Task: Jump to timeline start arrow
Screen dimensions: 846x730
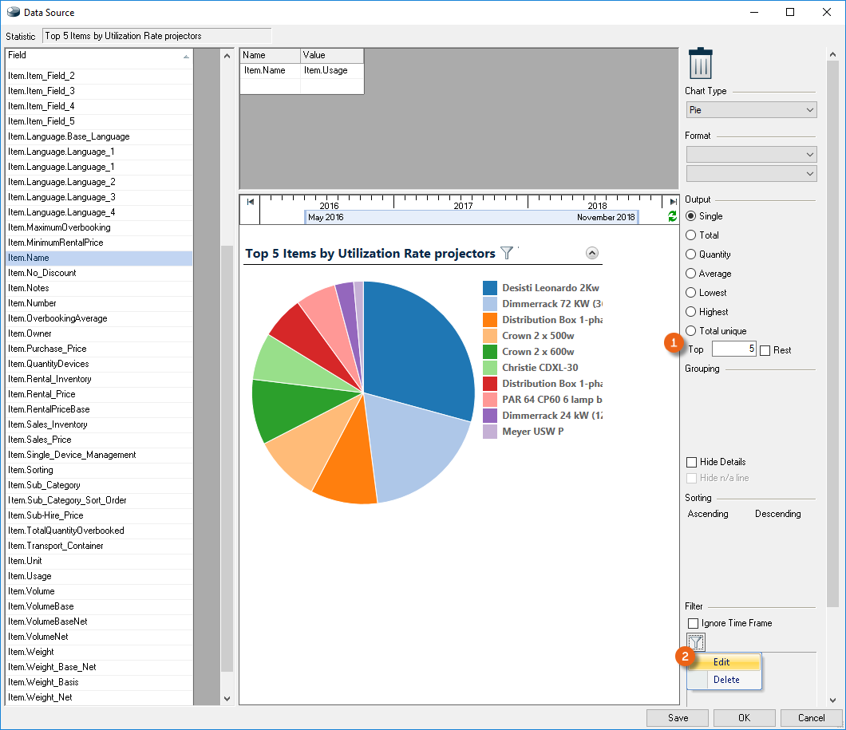Action: 250,203
